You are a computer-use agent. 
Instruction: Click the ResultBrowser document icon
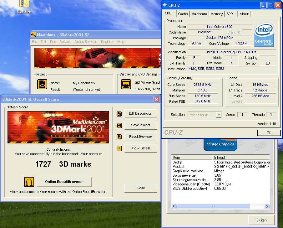click(119, 137)
